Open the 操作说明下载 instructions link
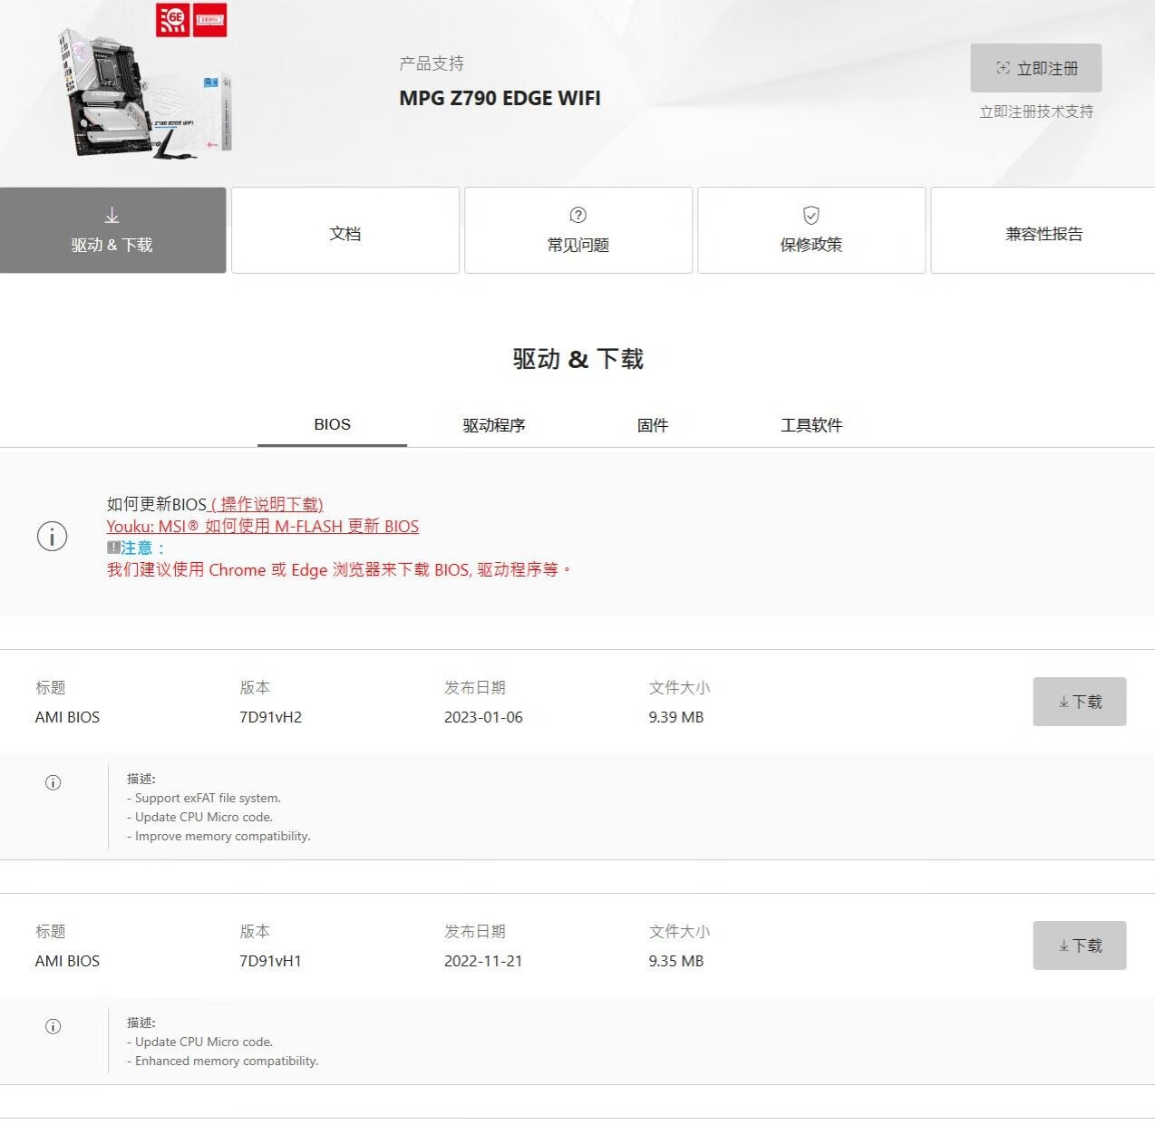This screenshot has height=1144, width=1155. point(267,504)
